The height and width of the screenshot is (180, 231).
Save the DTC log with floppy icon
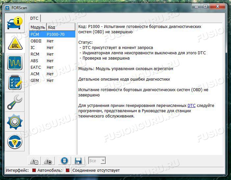pos(78,161)
